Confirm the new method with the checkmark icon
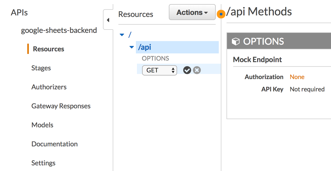 coord(187,70)
